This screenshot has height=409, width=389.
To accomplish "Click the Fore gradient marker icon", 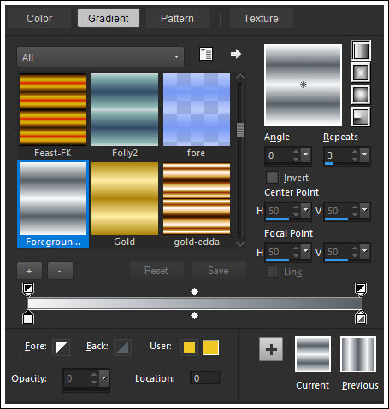I will coord(62,348).
